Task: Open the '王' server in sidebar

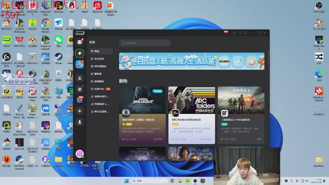Action: (x=80, y=78)
